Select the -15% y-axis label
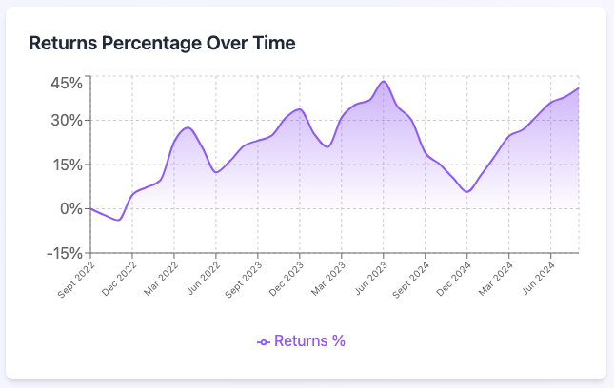The image size is (614, 388). [65, 252]
